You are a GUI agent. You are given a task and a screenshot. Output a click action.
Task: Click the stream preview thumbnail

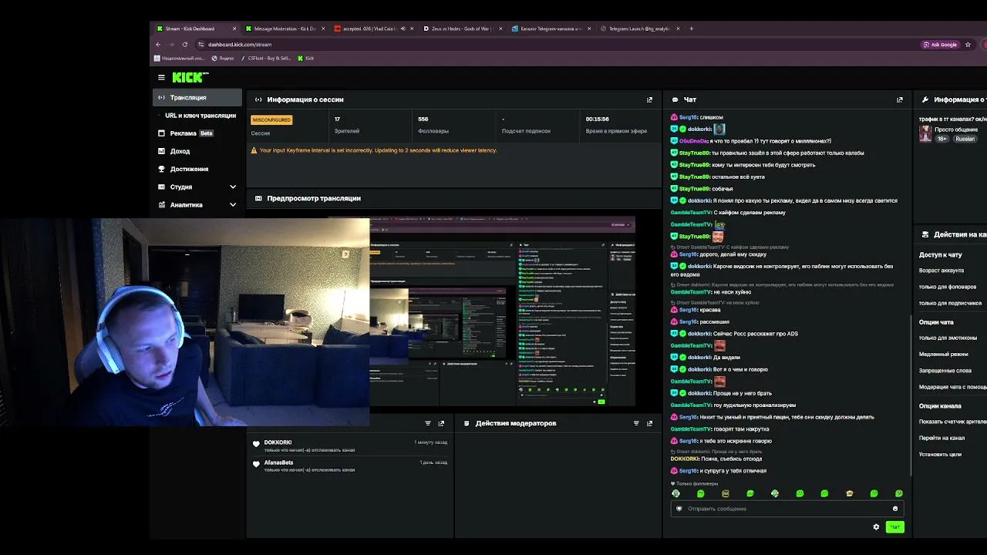click(x=501, y=311)
